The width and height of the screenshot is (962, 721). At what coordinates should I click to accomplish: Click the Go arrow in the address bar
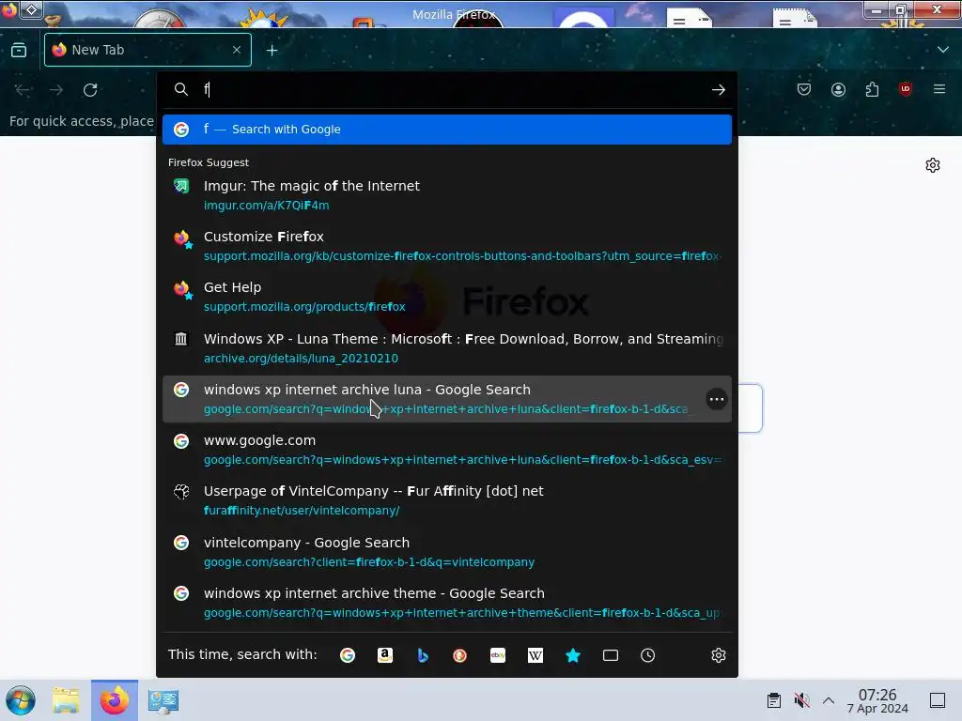(x=718, y=90)
